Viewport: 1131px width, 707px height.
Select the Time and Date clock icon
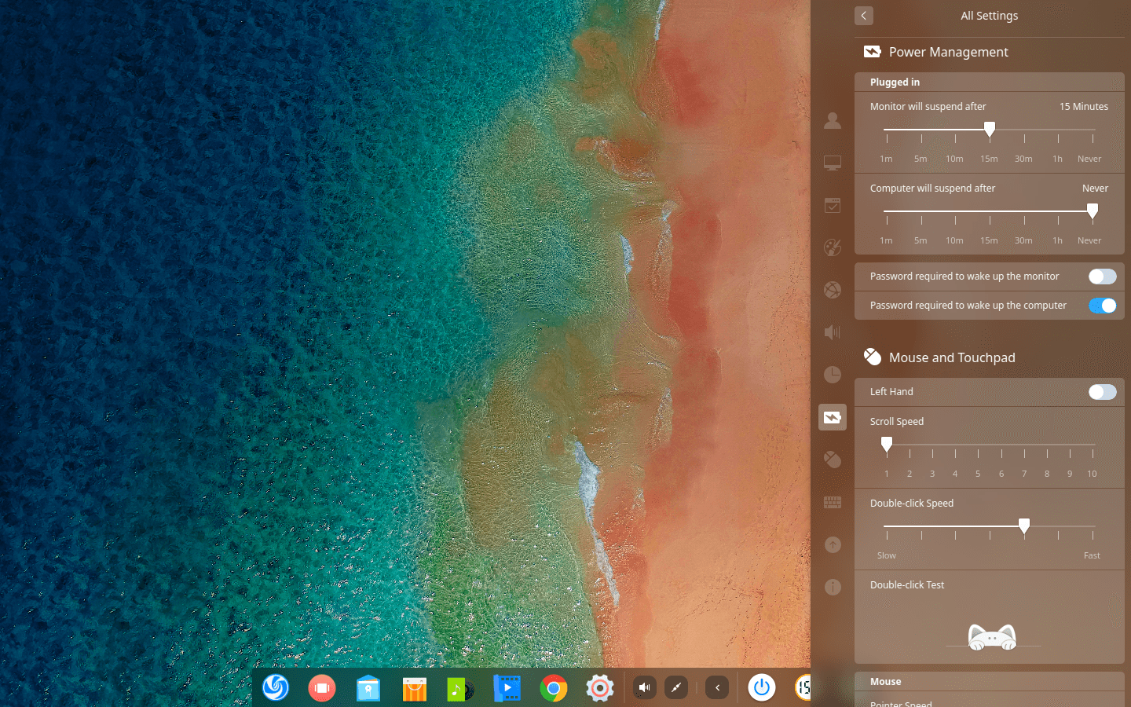click(x=832, y=375)
